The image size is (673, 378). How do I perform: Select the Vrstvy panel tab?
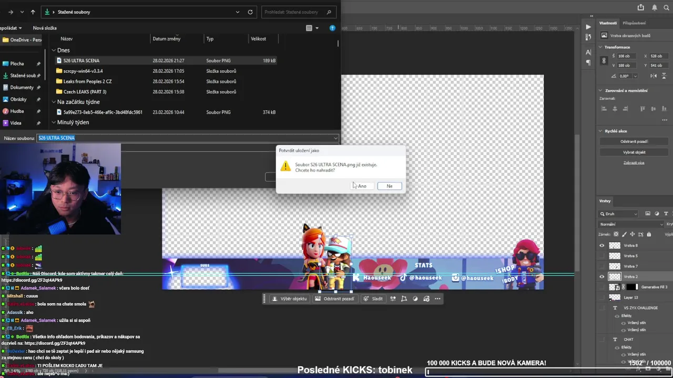[605, 201]
